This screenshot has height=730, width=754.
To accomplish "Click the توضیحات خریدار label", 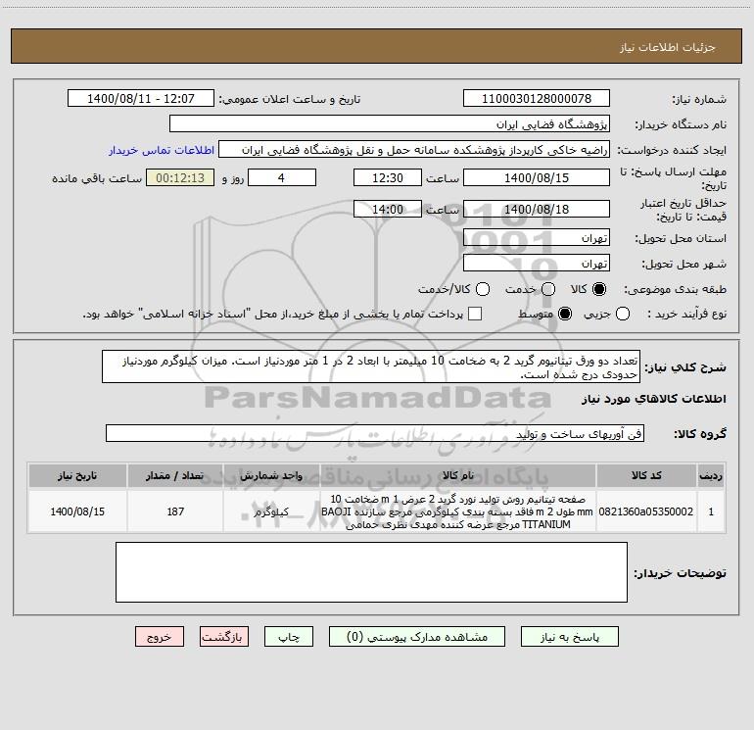I will tap(680, 572).
